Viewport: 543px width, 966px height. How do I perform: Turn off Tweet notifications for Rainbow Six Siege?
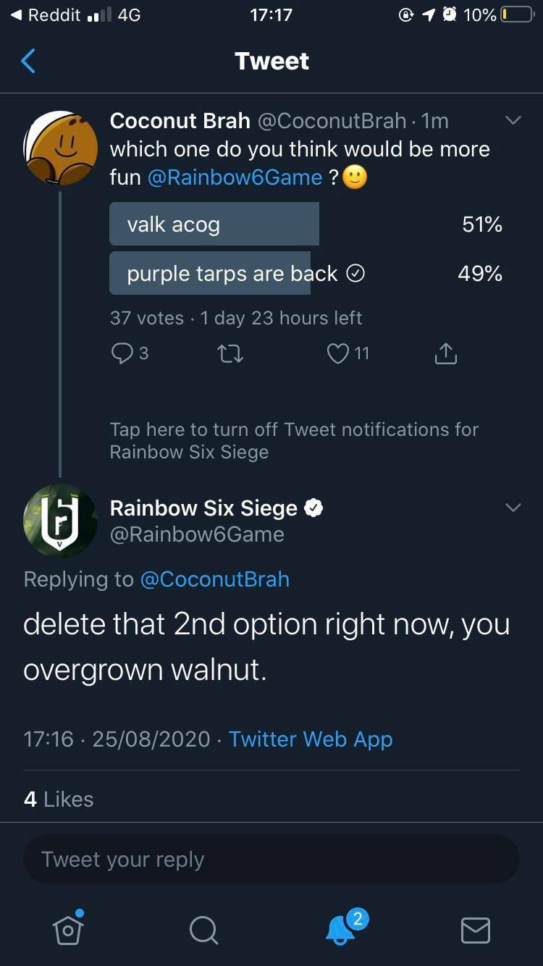click(x=294, y=440)
